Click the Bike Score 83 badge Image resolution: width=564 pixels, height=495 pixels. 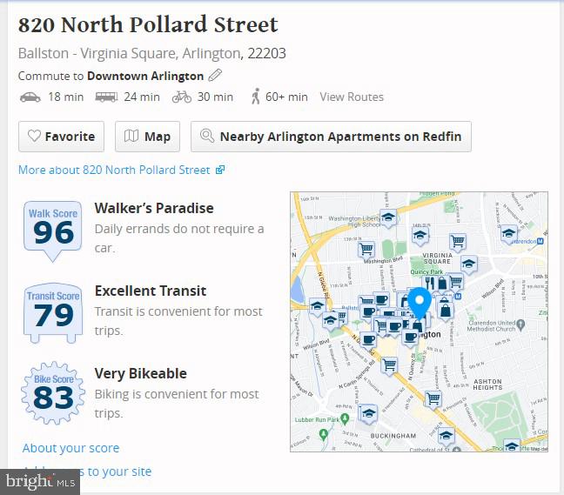click(53, 393)
